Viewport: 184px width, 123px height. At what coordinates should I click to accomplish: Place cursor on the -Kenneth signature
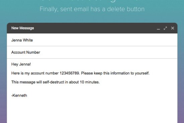[19, 96]
